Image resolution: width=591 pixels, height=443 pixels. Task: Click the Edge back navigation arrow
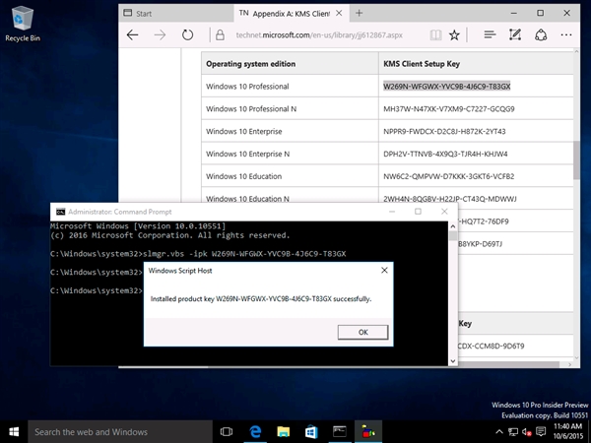coord(133,34)
